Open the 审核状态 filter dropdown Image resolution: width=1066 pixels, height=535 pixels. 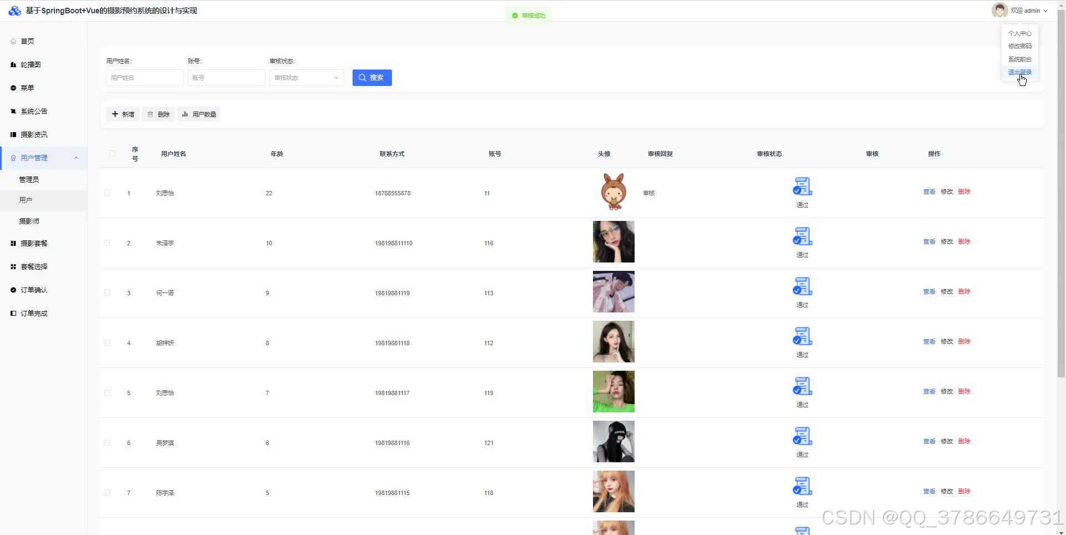tap(306, 78)
